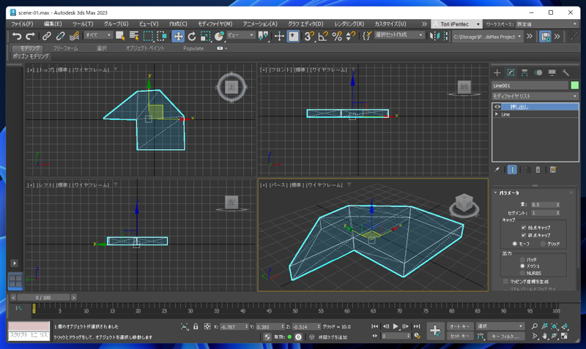Click the Bind to Space Warp icon
This screenshot has width=586, height=349.
point(75,36)
